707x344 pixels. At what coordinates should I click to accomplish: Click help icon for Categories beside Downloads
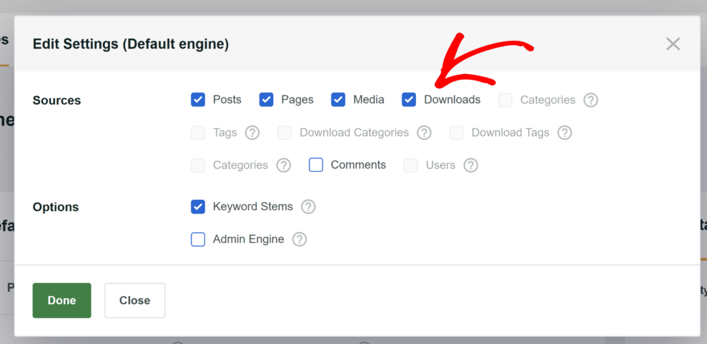click(591, 100)
